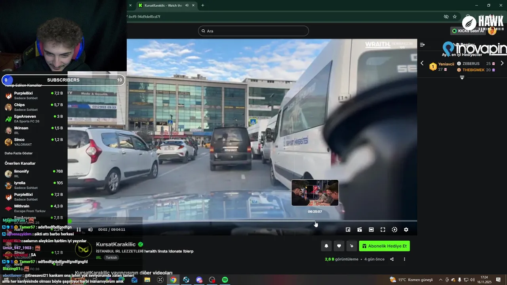Screen dimensions: 507x285
Task: Open system volume control in tray
Action: coord(472,280)
